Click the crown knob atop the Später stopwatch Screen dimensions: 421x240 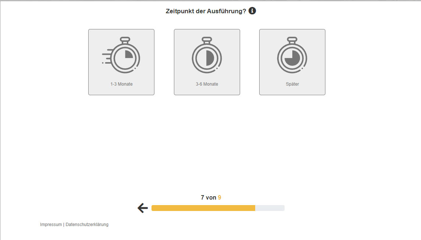[x=292, y=40]
